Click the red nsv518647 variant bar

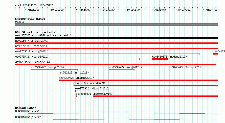click(x=116, y=43)
